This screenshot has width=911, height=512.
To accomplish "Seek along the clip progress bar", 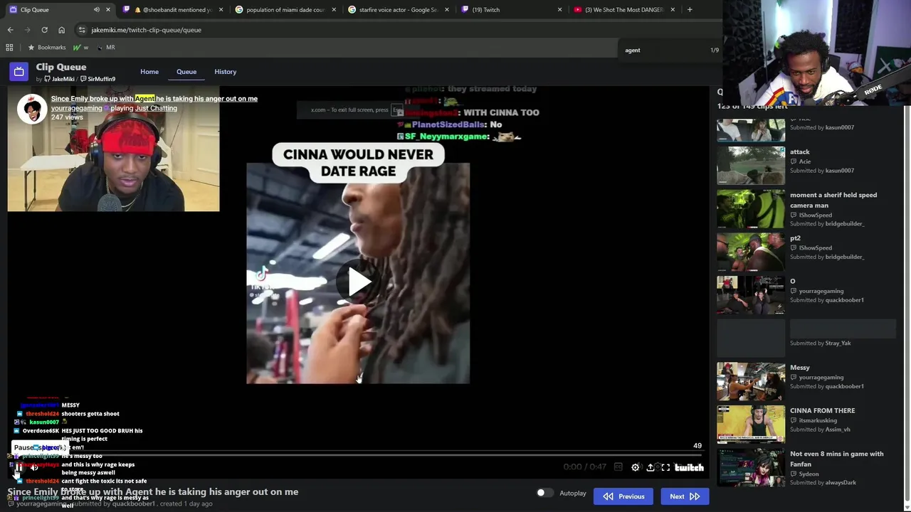I will [x=356, y=455].
